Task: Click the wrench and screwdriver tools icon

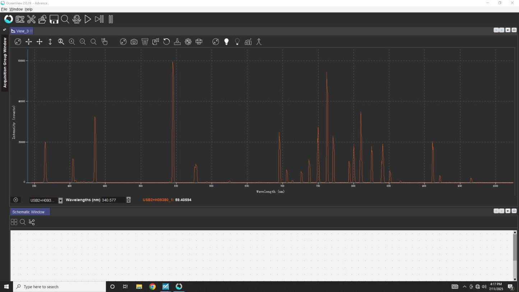Action: (31, 19)
